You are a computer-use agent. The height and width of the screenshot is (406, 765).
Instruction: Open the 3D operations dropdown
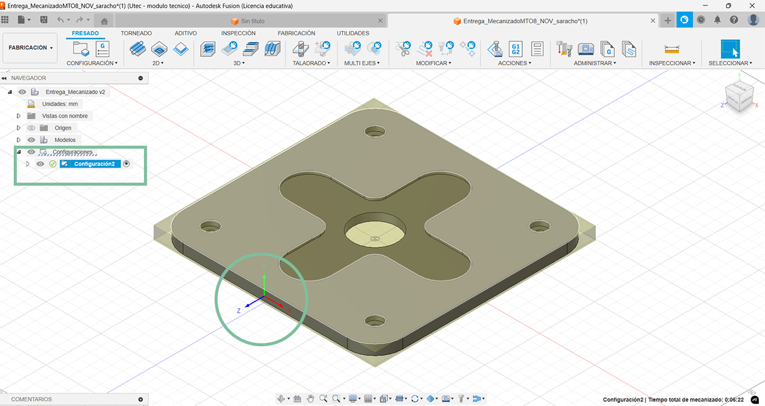click(240, 63)
